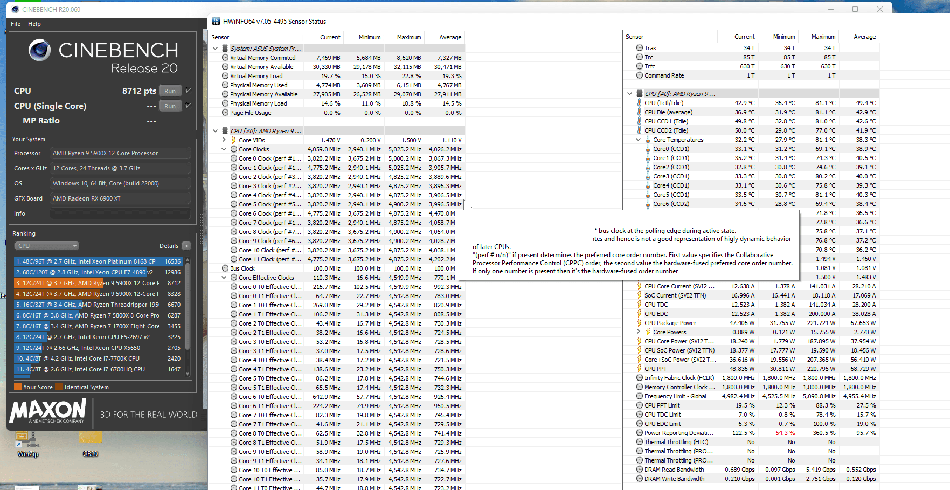Click the lightning bolt icon beside Core VIDs
The image size is (950, 490).
point(234,140)
